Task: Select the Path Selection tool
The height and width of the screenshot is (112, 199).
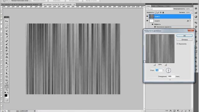Action: 7,73
